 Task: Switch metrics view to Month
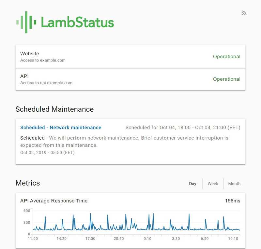pos(234,184)
